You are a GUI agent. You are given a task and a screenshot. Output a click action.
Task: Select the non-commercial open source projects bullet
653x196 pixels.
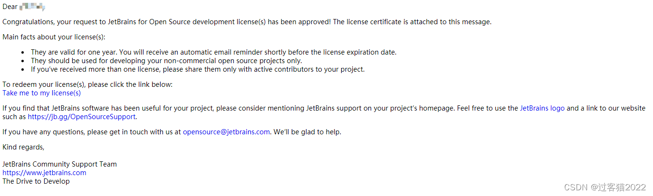[x=166, y=61]
